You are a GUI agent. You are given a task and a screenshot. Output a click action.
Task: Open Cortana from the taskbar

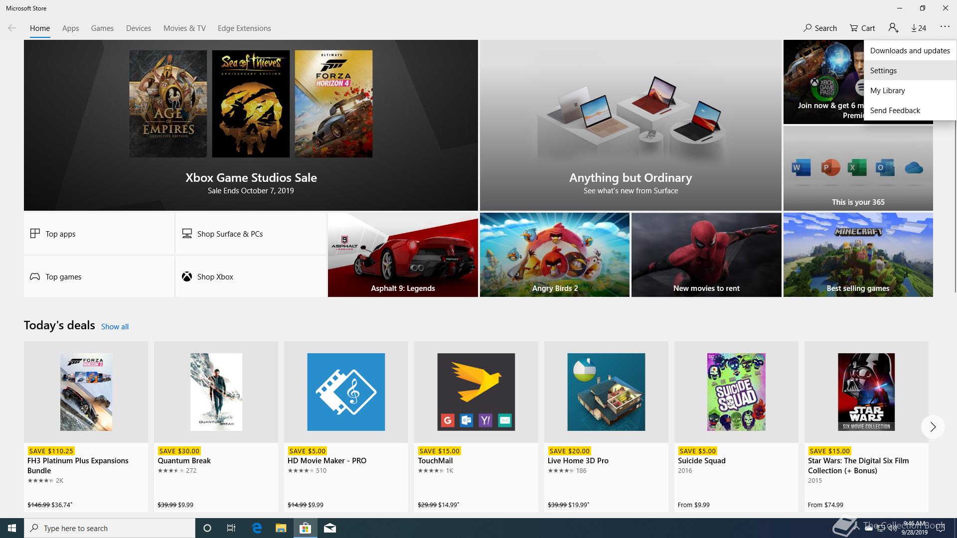[x=207, y=528]
